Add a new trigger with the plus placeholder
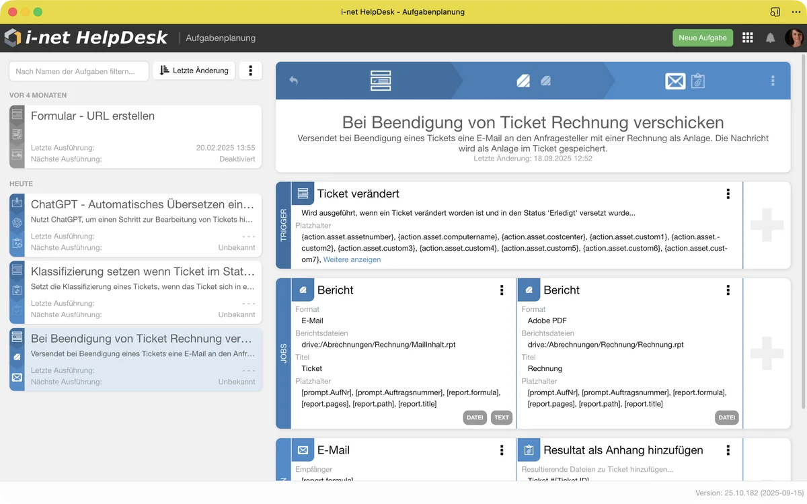The image size is (807, 504). [767, 225]
